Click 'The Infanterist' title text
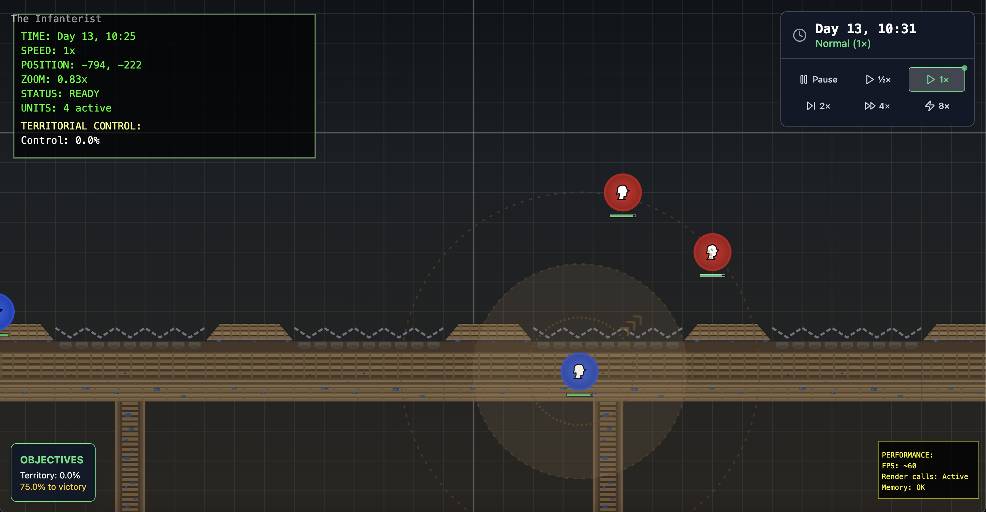Image resolution: width=986 pixels, height=512 pixels. [56, 19]
